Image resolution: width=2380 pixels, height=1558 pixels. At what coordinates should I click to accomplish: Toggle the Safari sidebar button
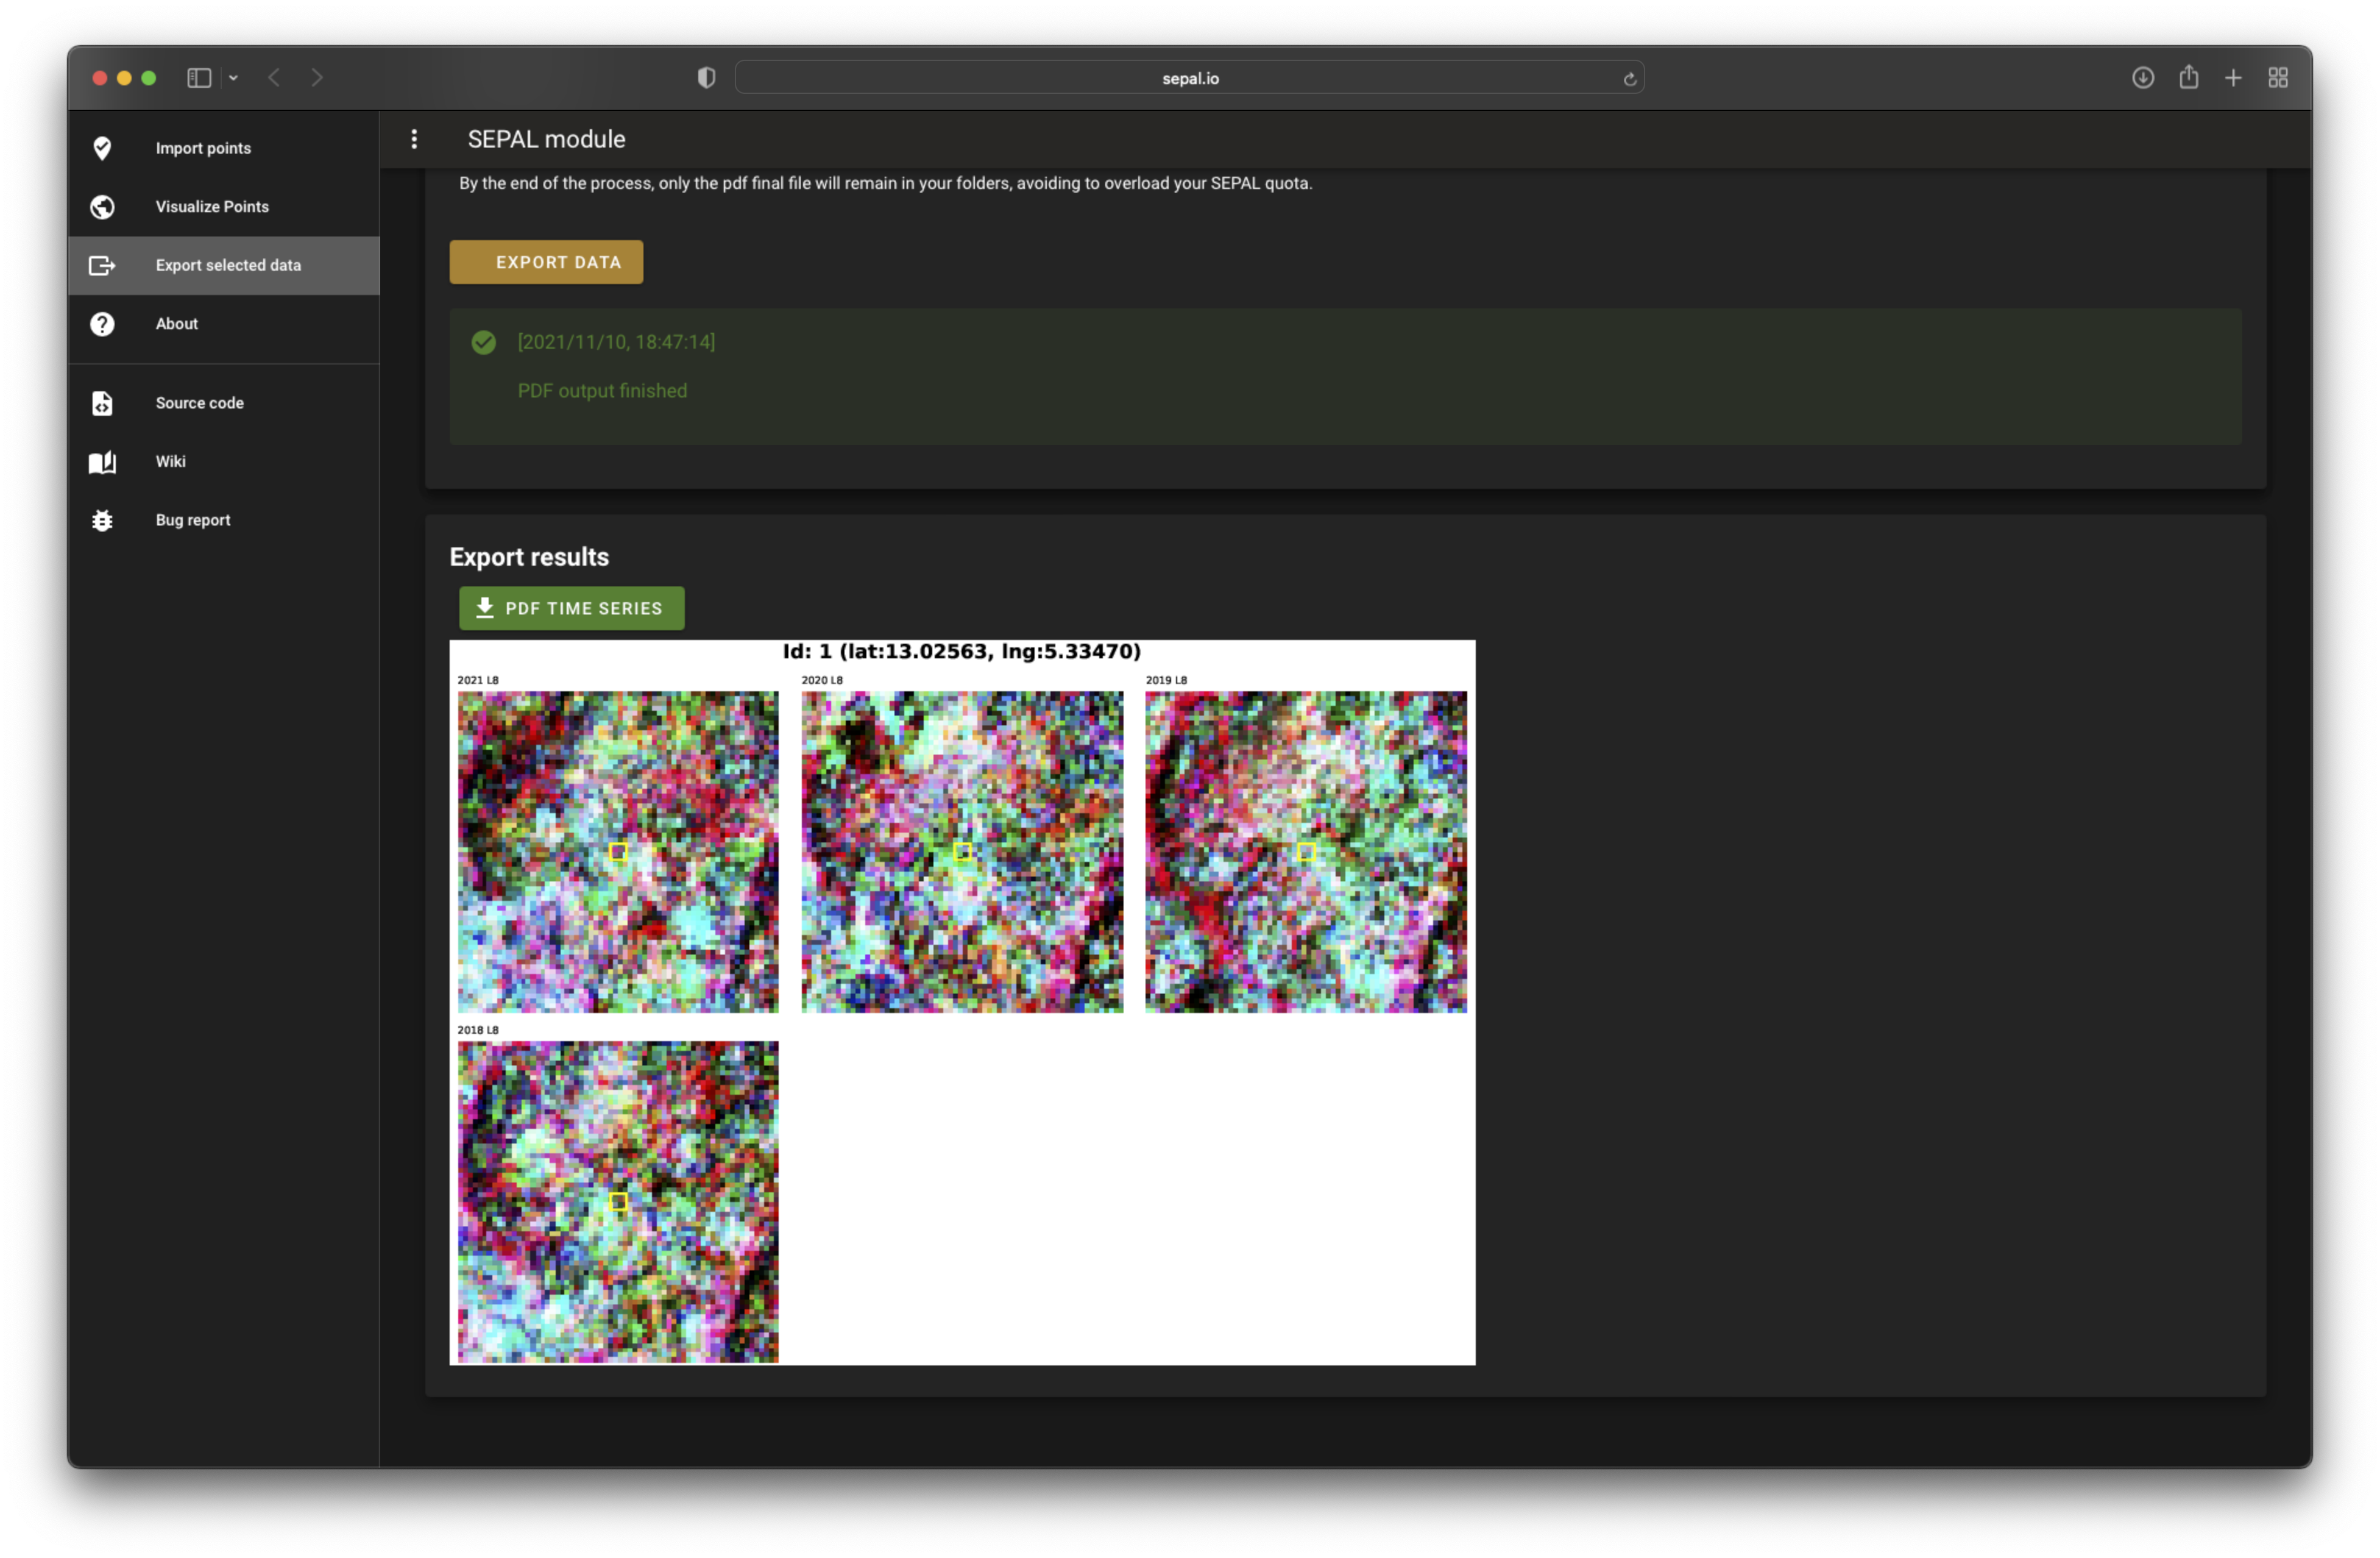[199, 78]
